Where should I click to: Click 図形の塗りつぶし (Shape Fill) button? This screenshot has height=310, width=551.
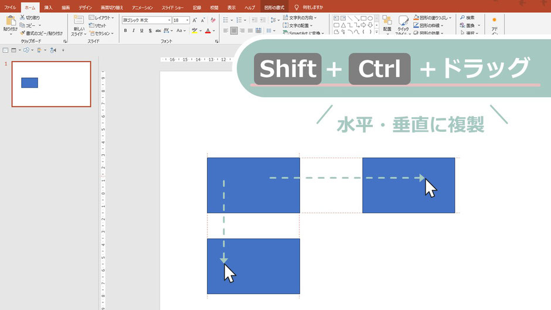coord(432,18)
